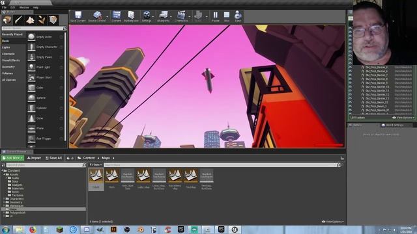
Task: Click the Build toolbar icon
Action: (x=198, y=16)
